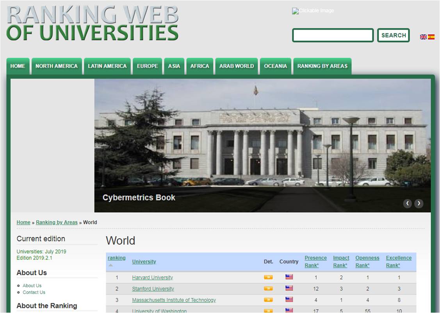Click the US flag in MIT row
The height and width of the screenshot is (313, 440).
(x=289, y=299)
